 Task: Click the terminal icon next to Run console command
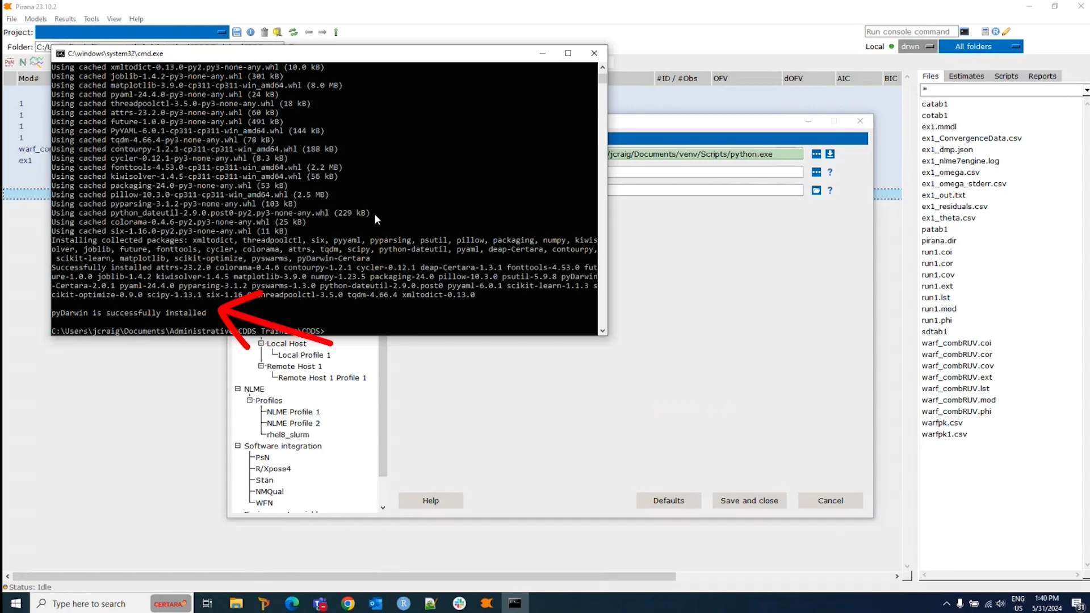click(x=965, y=31)
